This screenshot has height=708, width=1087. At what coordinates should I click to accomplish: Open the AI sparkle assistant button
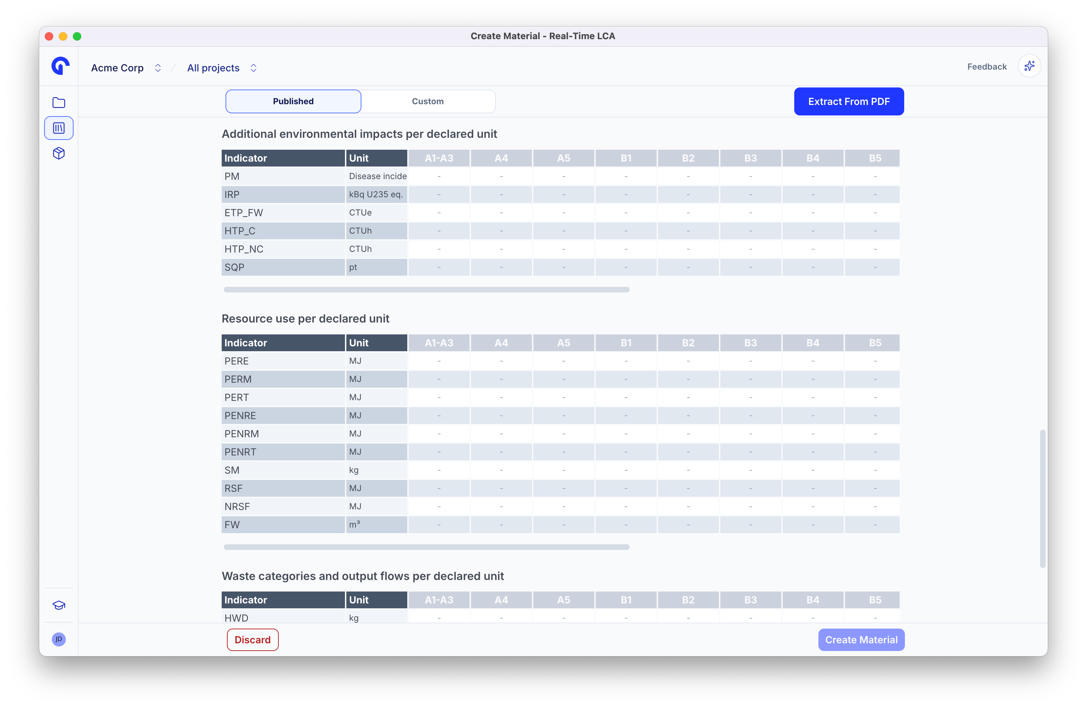[1029, 66]
